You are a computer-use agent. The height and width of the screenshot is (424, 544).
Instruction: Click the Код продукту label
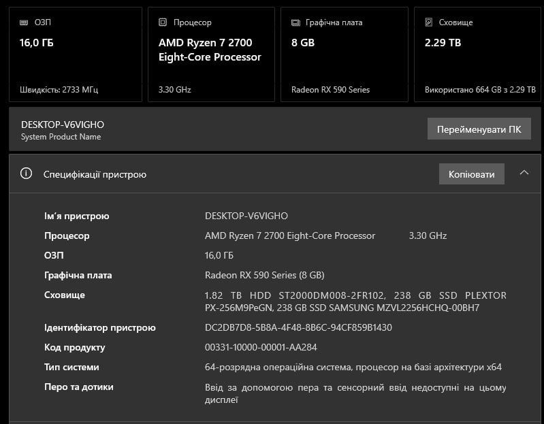coord(75,347)
